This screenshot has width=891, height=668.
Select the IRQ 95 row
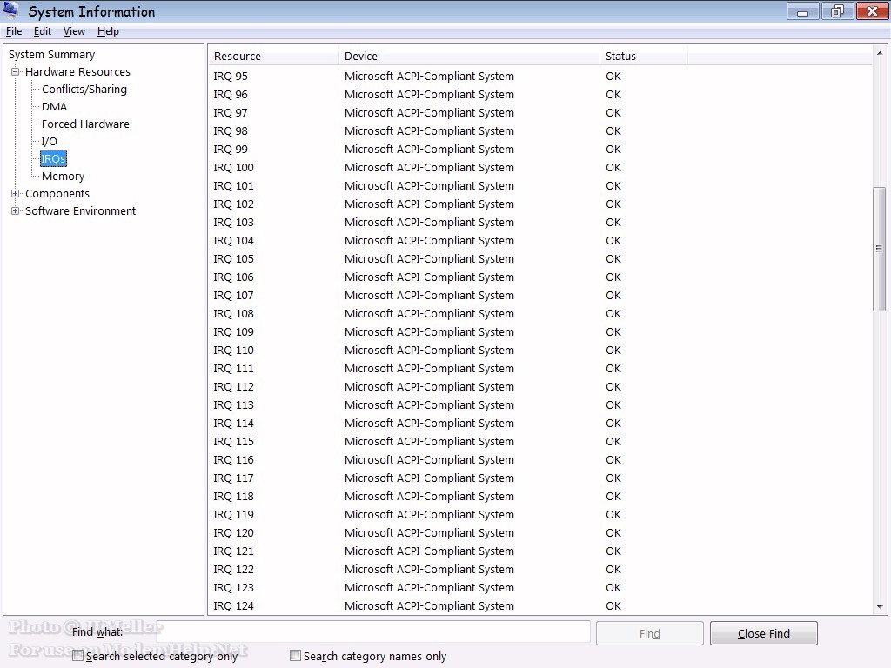click(x=539, y=77)
